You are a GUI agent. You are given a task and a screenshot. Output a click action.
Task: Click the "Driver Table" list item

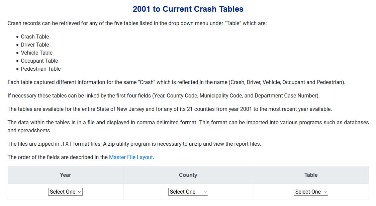[x=35, y=45]
